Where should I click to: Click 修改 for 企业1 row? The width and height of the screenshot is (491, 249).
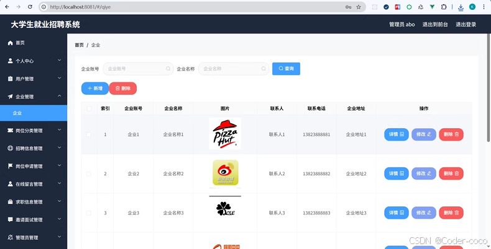tap(424, 134)
